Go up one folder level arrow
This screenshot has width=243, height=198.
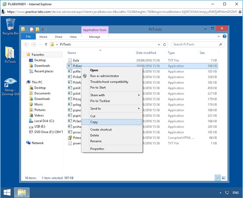pyautogui.click(x=46, y=44)
